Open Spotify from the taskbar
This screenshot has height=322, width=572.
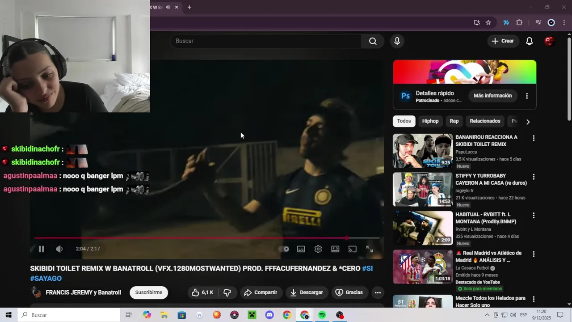(x=322, y=315)
